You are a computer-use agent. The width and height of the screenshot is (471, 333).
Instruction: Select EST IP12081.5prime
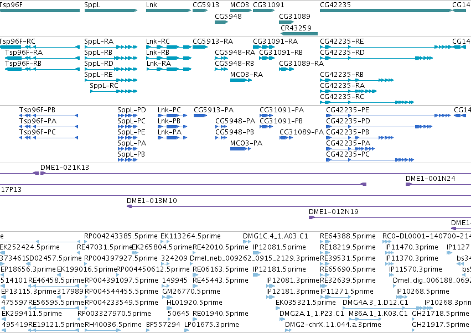coord(280,247)
